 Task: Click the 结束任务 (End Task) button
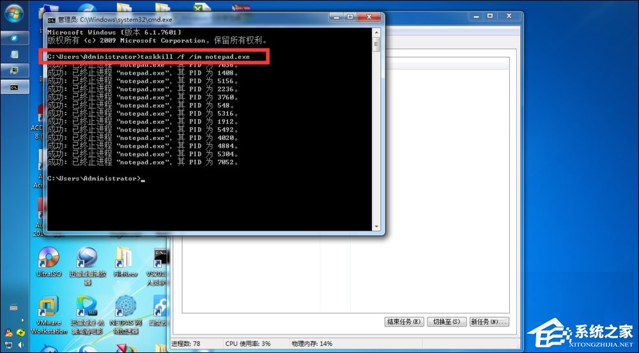pyautogui.click(x=404, y=322)
